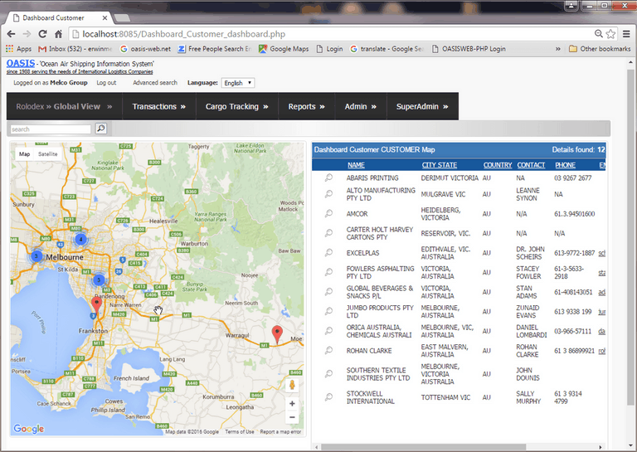The width and height of the screenshot is (637, 452).
Task: Click the magnifier icon for ABARIS PRINTING
Action: pyautogui.click(x=328, y=177)
